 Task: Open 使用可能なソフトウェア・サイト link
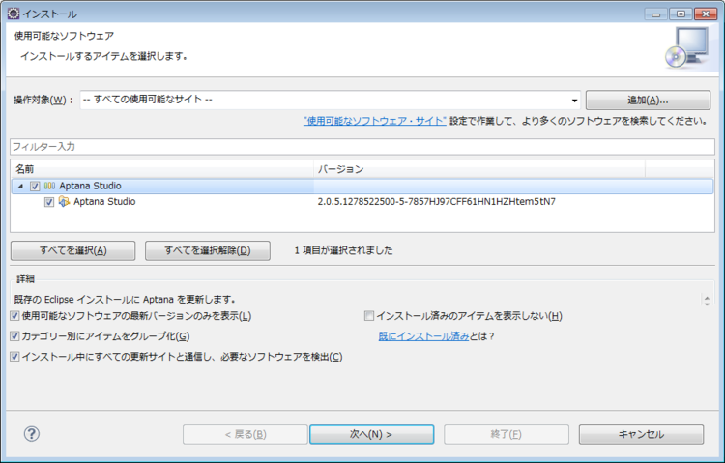click(x=375, y=121)
